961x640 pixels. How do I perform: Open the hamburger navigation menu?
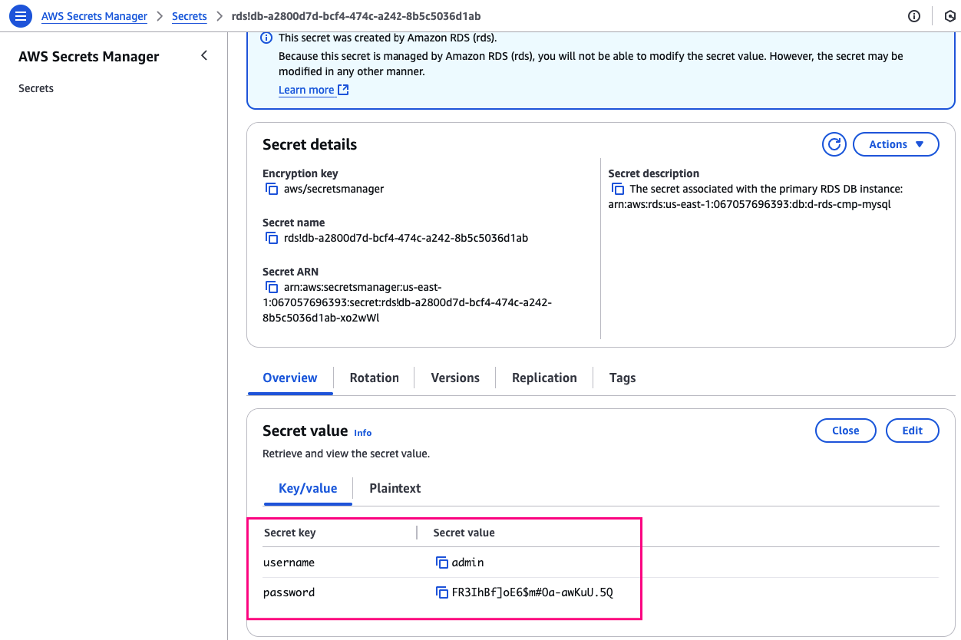pos(21,15)
